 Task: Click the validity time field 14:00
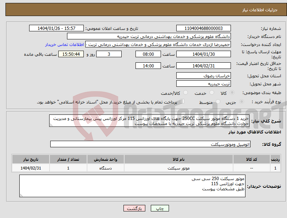(x=148, y=66)
